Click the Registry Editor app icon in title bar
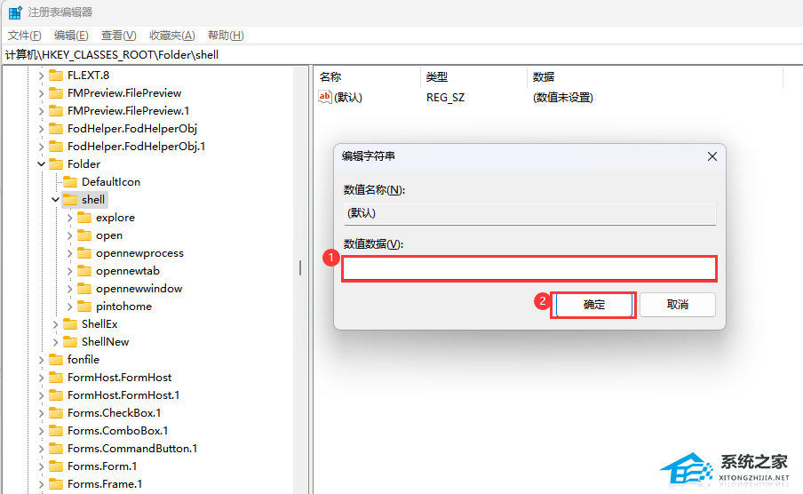The image size is (803, 494). (x=15, y=12)
